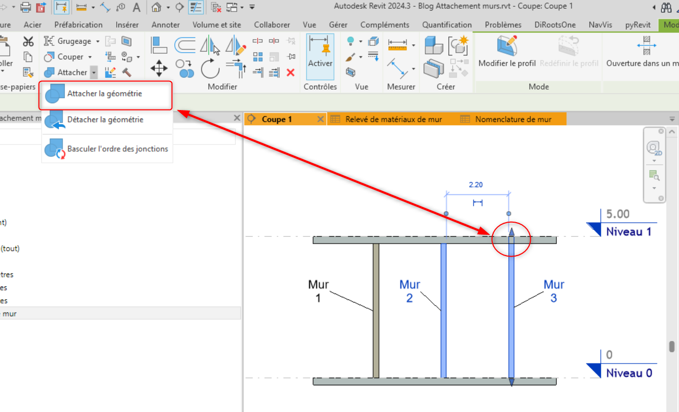679x412 pixels.
Task: Close the Coupe 1 view tab
Action: 320,119
